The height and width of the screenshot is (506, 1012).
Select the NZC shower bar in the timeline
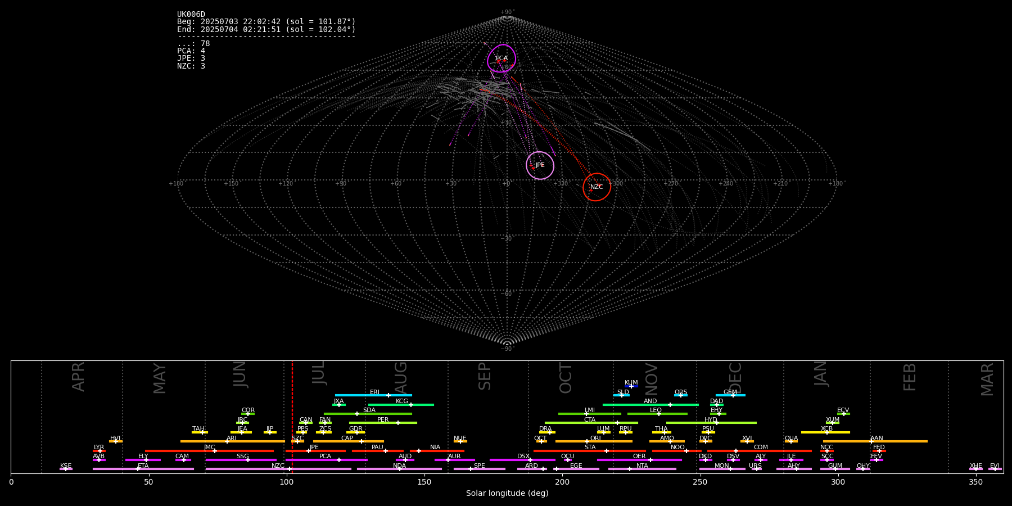278,469
